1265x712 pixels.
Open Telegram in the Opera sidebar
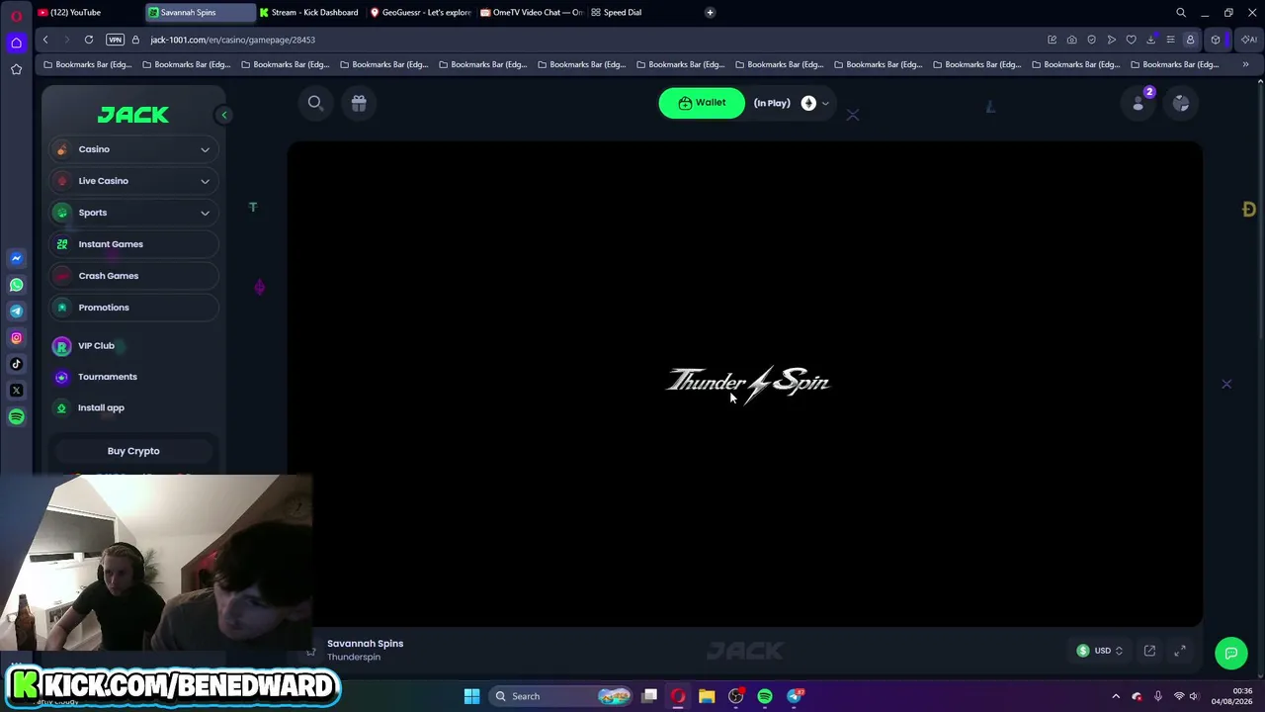click(x=16, y=311)
